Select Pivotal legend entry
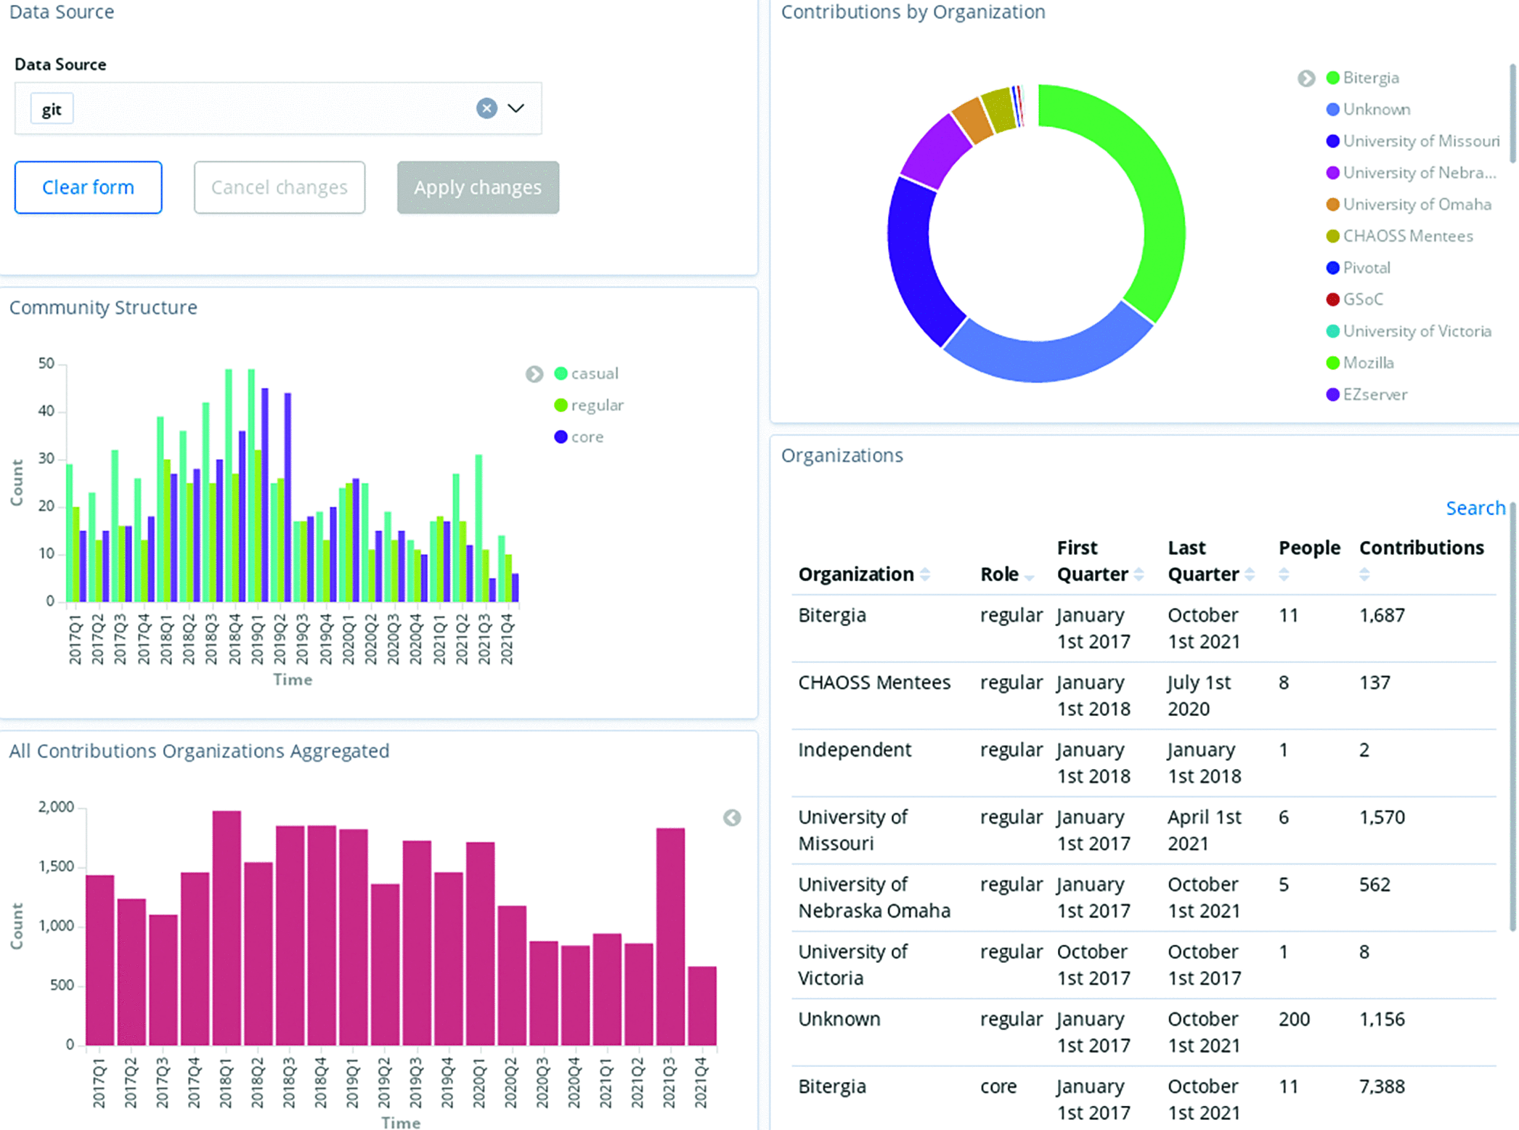The height and width of the screenshot is (1130, 1519). coord(1359,268)
